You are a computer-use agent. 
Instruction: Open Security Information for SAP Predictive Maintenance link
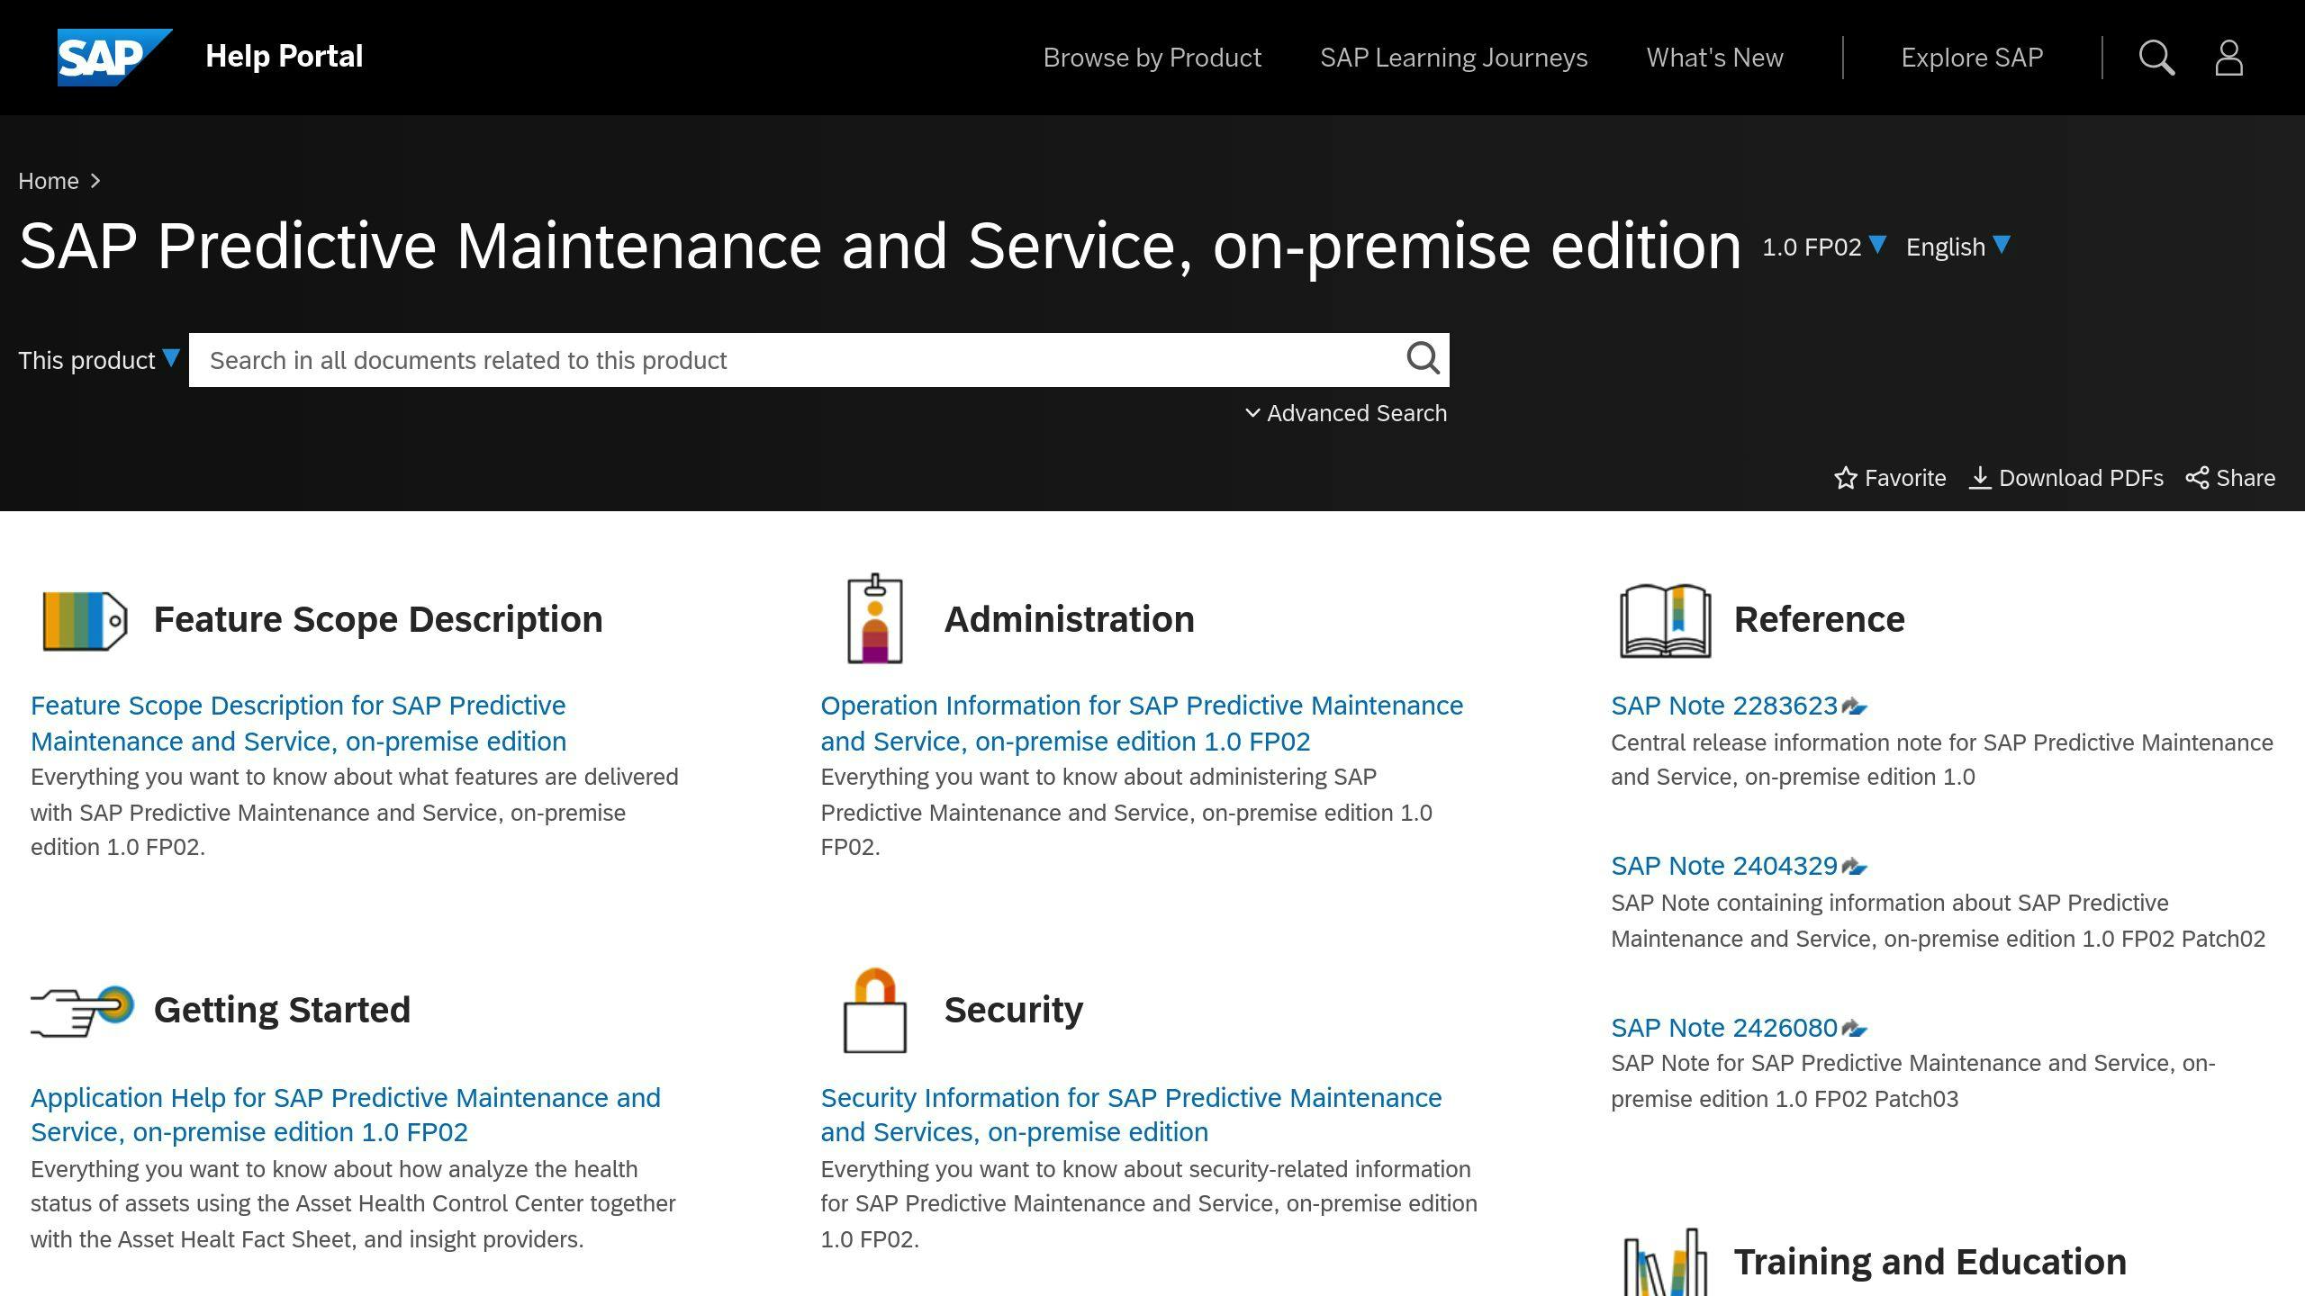click(1131, 1115)
